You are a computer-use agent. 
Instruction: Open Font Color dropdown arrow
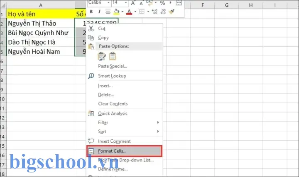point(135,12)
